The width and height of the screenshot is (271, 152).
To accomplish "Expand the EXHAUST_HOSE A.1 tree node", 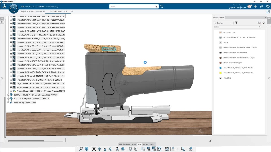I will click(8, 95).
